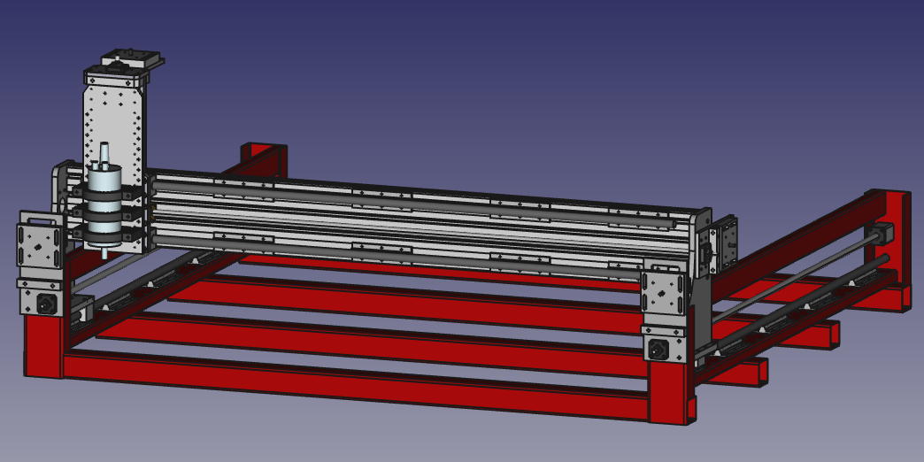Select the upper round rail on the gantry
This screenshot has height=462, width=924.
(412, 204)
